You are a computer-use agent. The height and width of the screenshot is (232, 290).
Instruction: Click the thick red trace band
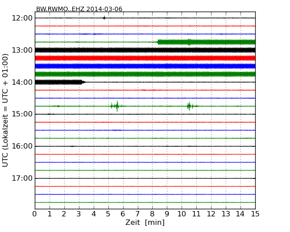145,58
